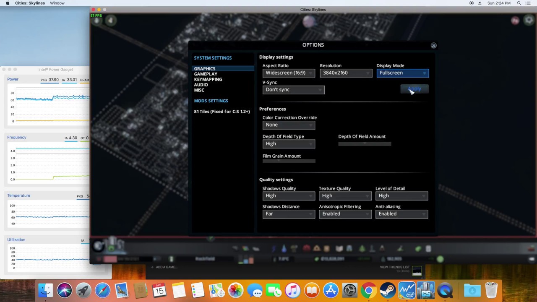
Task: Select Keymapping settings category
Action: 208,79
